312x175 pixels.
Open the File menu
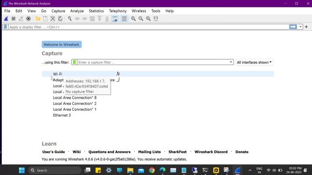pyautogui.click(x=7, y=11)
